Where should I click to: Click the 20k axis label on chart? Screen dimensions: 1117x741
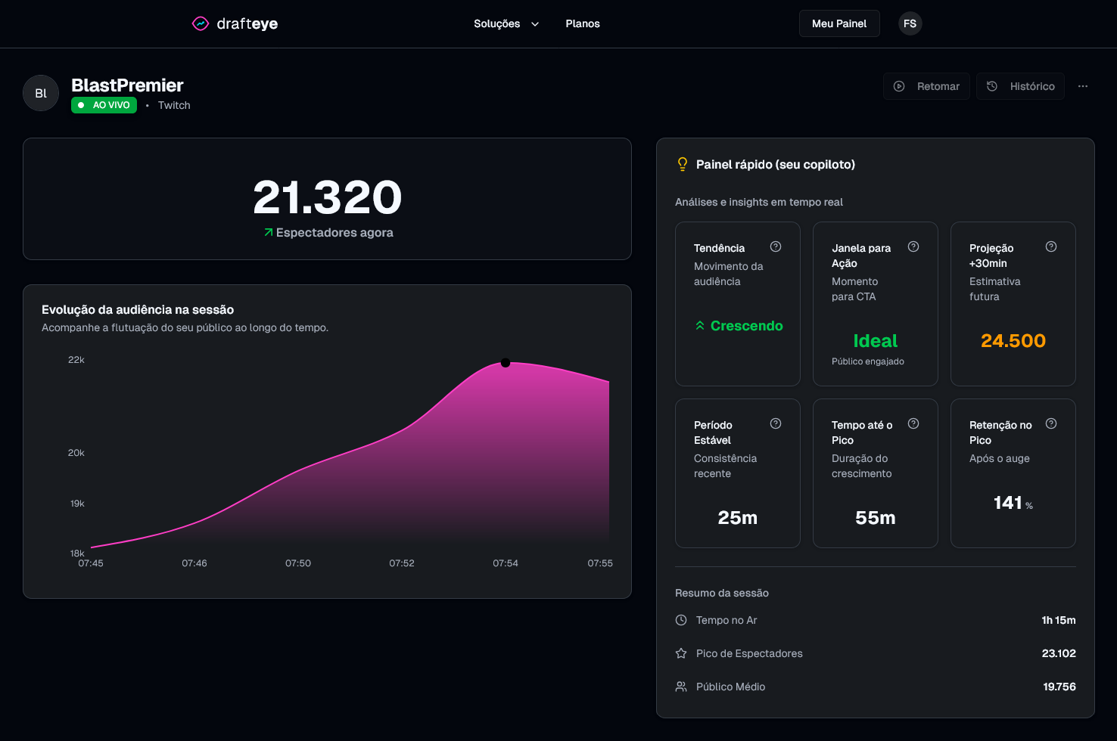pos(76,453)
